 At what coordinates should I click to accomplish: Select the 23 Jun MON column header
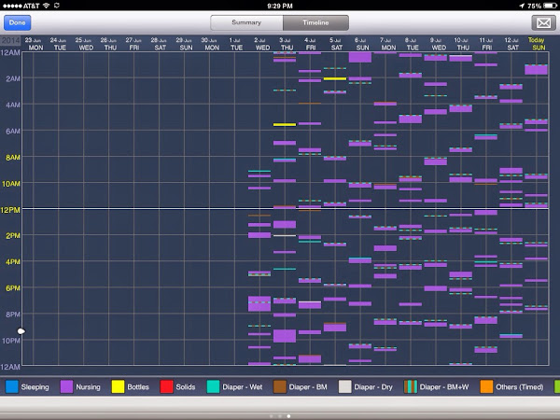pyautogui.click(x=35, y=44)
